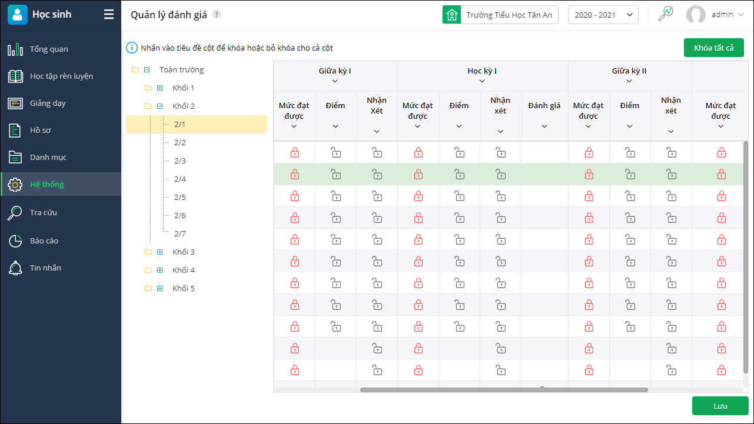
Task: Toggle highlighted row lock under Giữa kỳ II Nhận xét
Action: tap(671, 174)
